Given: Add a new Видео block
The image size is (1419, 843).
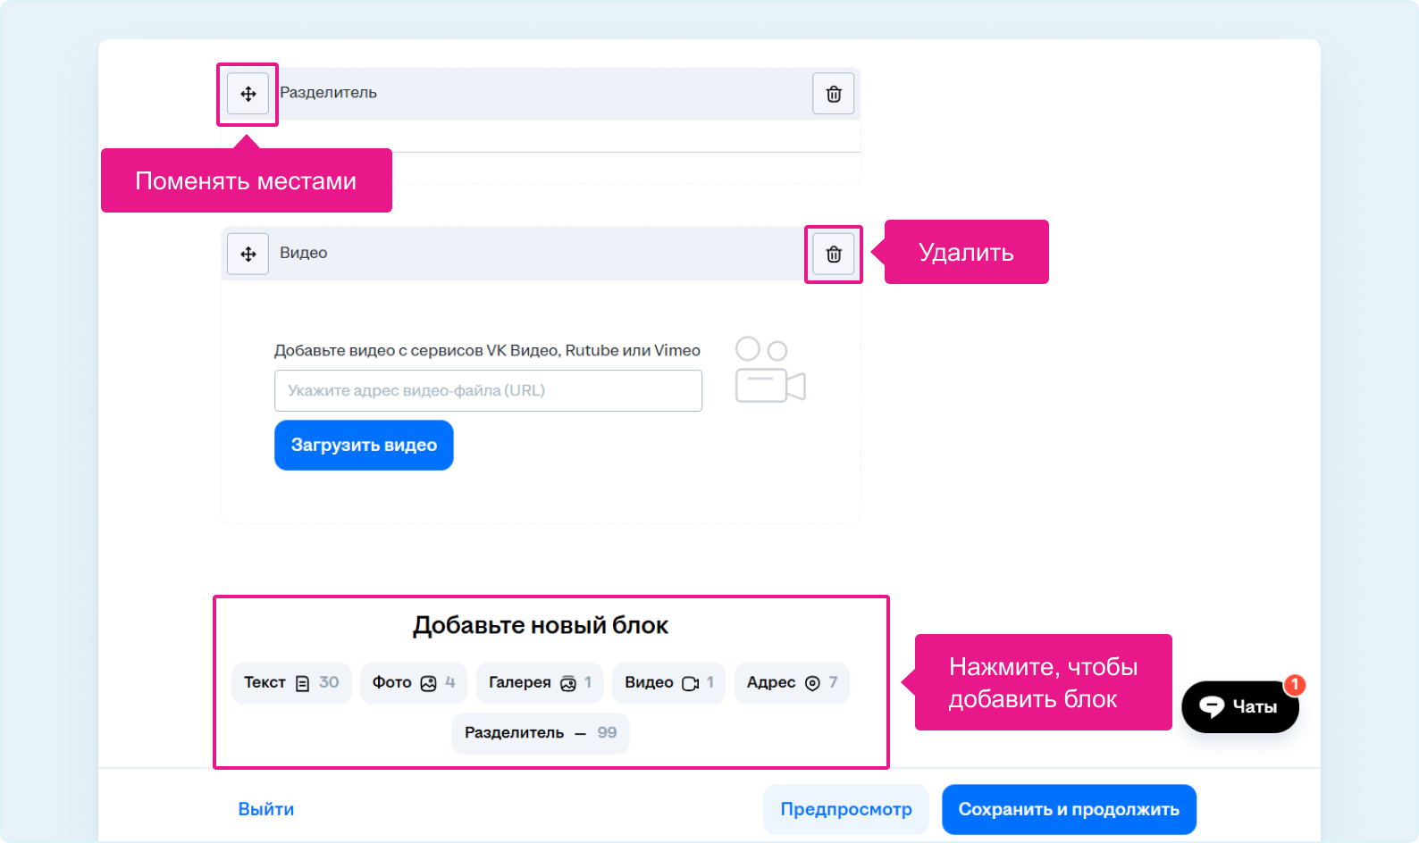Looking at the screenshot, I should (x=668, y=683).
